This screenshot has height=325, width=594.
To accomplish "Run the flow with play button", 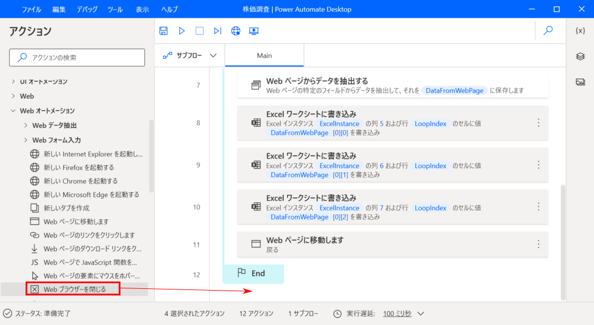I will (x=182, y=31).
